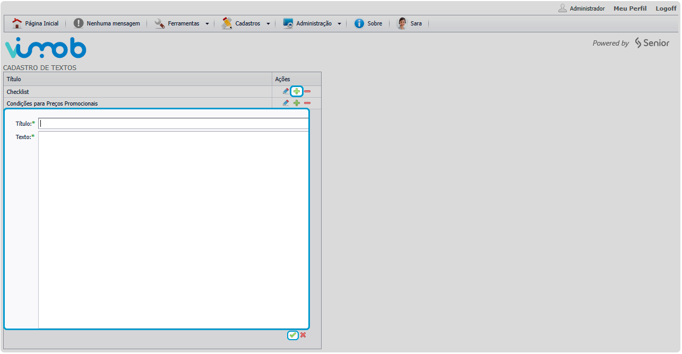Click the CADASTRO DE TEXTOS heading
This screenshot has width=682, height=354.
tap(40, 68)
